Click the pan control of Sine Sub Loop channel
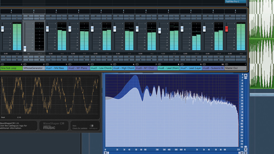Screen dimensions: 274x154 (x=11, y=12)
